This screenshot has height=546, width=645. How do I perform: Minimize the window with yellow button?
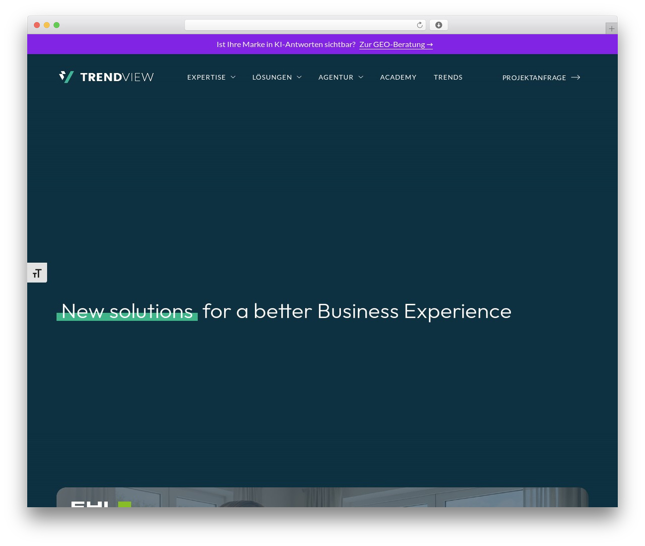pyautogui.click(x=47, y=25)
